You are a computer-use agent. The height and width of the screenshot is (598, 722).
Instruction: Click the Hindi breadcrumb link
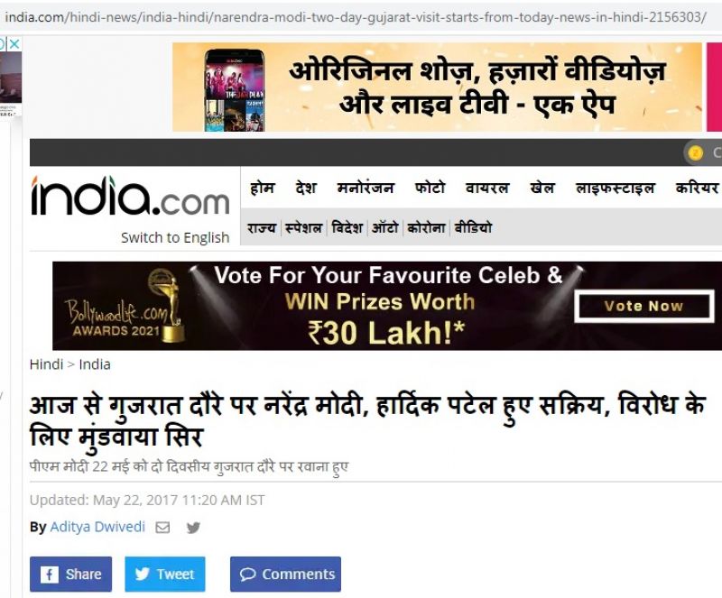click(47, 364)
